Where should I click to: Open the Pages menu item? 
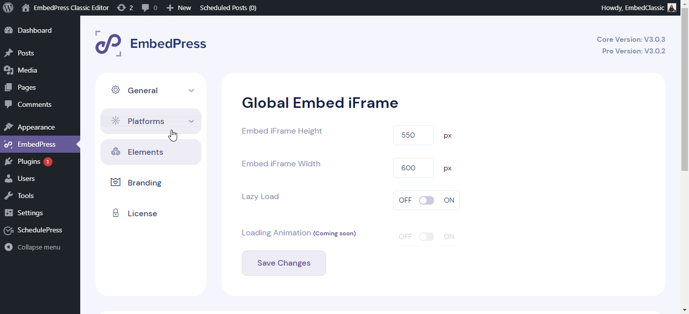coord(40,87)
